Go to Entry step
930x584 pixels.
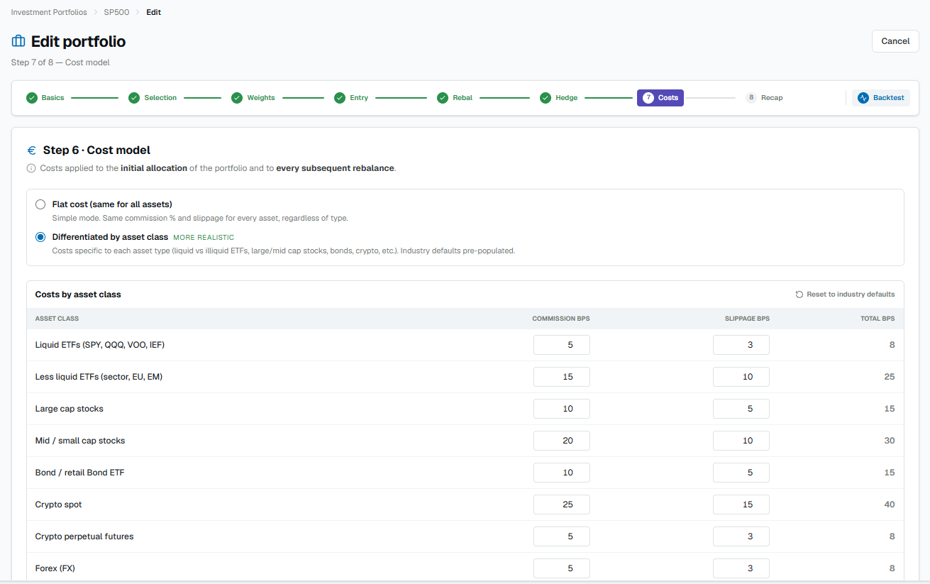[x=351, y=98]
